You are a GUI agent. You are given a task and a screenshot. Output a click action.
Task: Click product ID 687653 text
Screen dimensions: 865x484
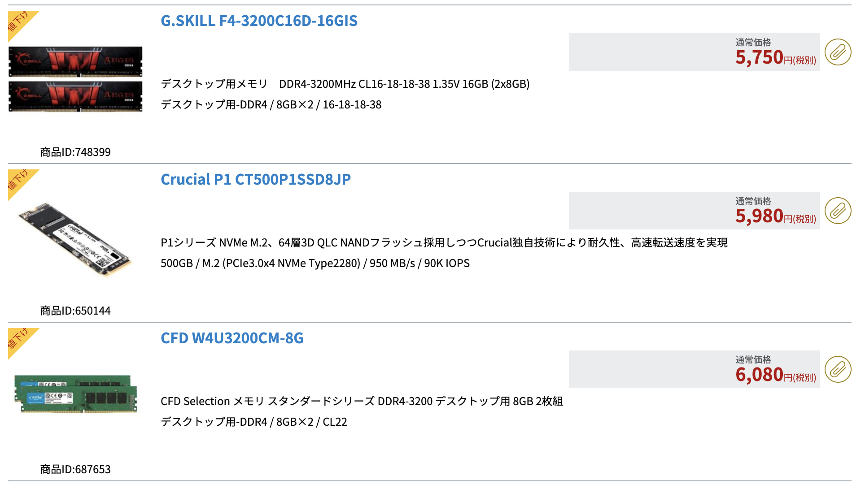click(x=75, y=469)
